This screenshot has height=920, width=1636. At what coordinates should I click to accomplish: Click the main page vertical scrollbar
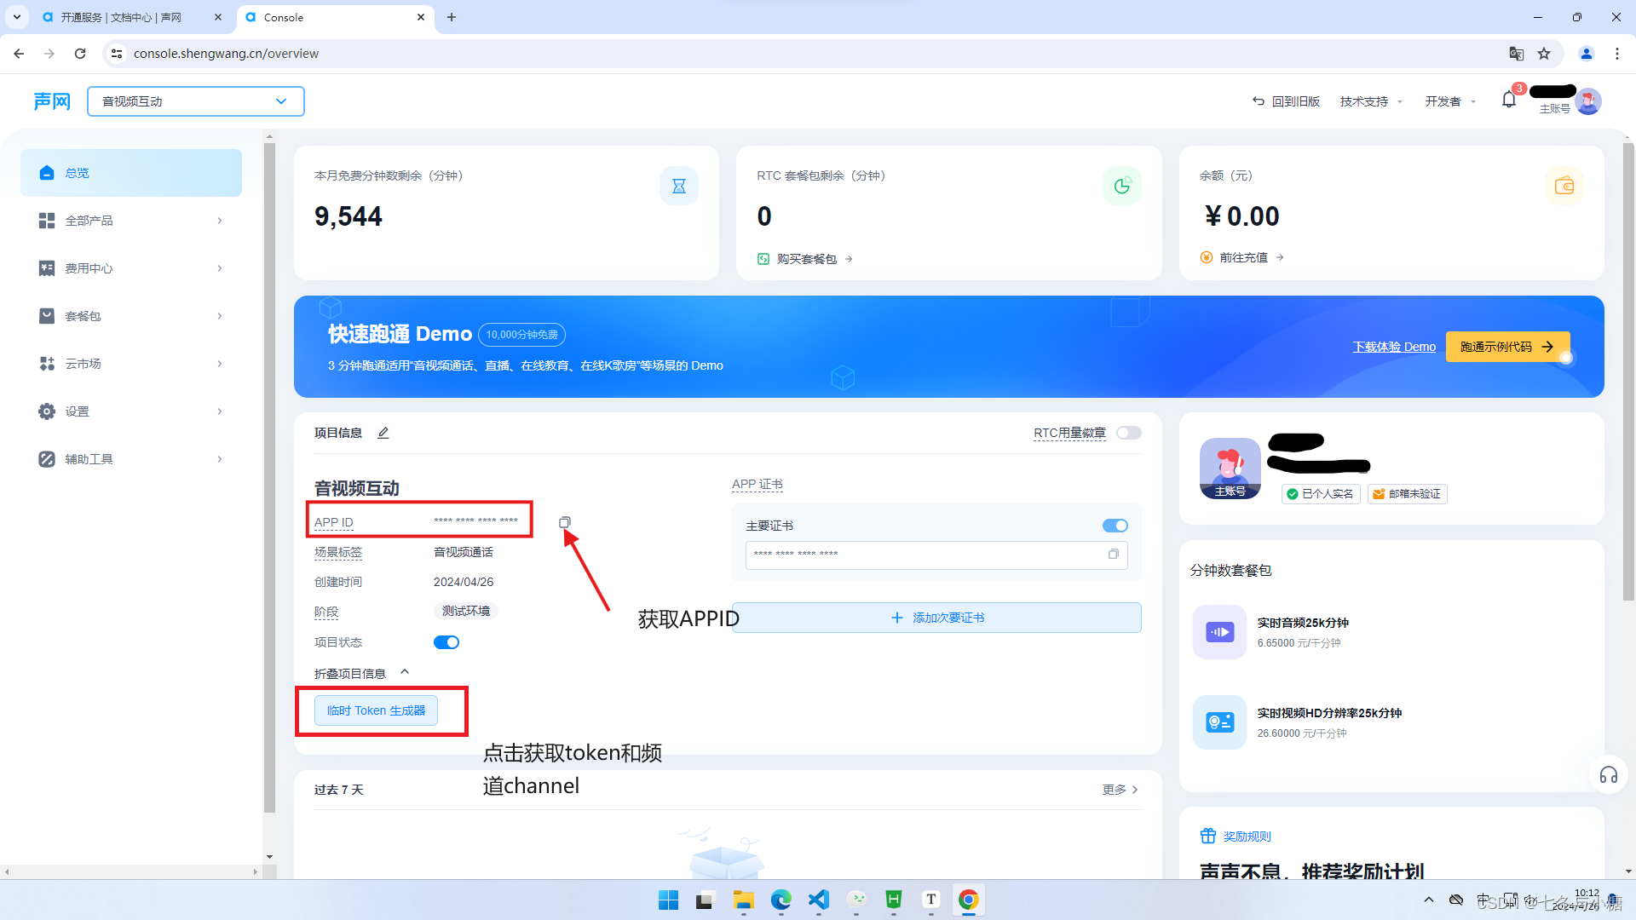1629,371
